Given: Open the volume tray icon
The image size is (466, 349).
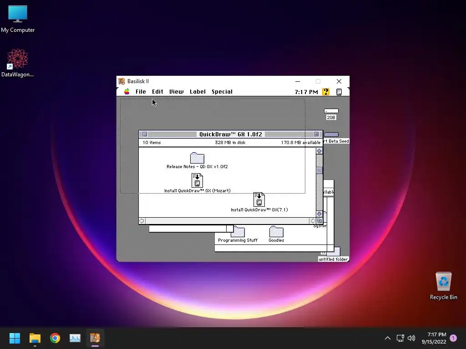Looking at the screenshot, I should pyautogui.click(x=411, y=338).
